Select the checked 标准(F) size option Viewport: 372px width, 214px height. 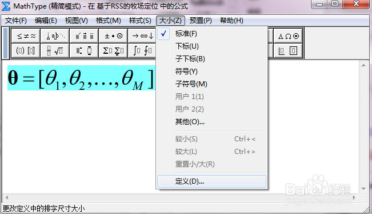tap(211, 34)
